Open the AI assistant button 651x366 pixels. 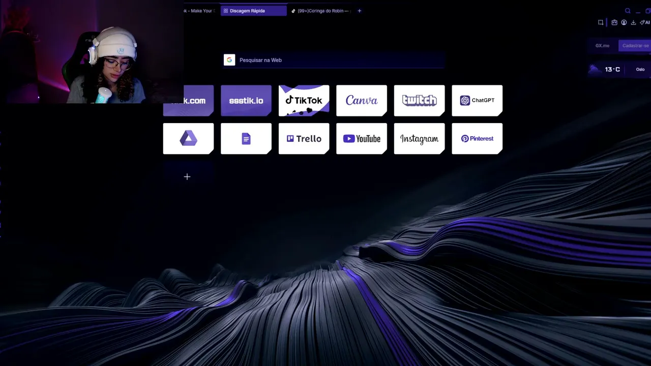(x=645, y=22)
